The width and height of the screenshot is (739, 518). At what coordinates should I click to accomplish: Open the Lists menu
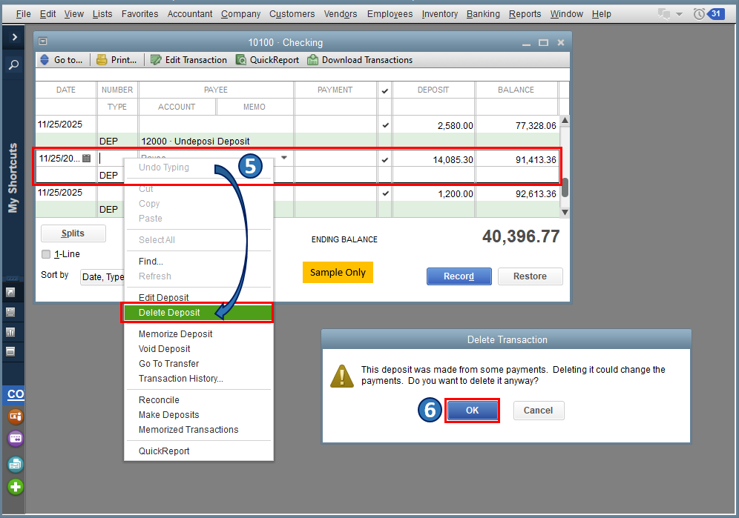(x=102, y=14)
